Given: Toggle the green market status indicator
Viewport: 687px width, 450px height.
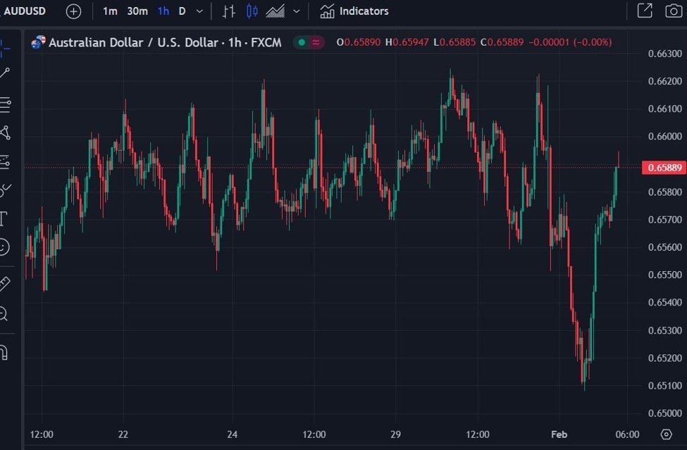Looking at the screenshot, I should pyautogui.click(x=302, y=42).
